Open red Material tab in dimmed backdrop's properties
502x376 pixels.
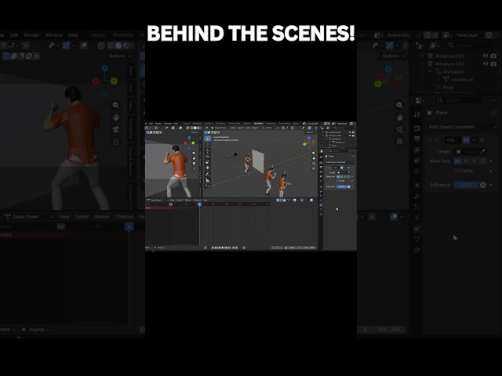pos(417,250)
